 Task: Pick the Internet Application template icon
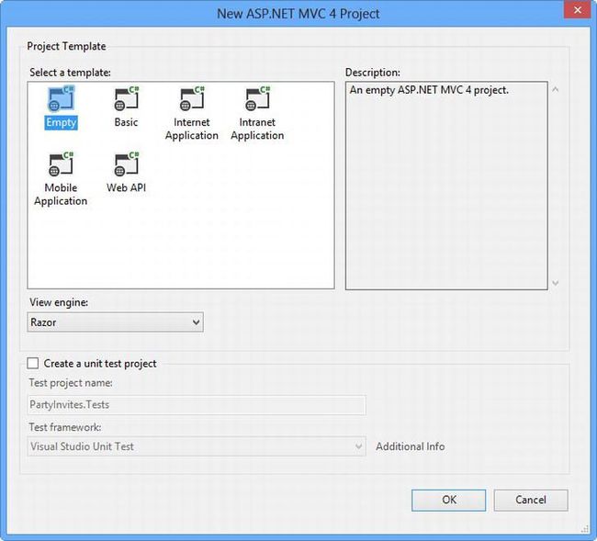(192, 98)
